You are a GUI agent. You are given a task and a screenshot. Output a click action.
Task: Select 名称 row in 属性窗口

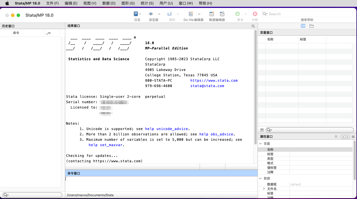305,150
